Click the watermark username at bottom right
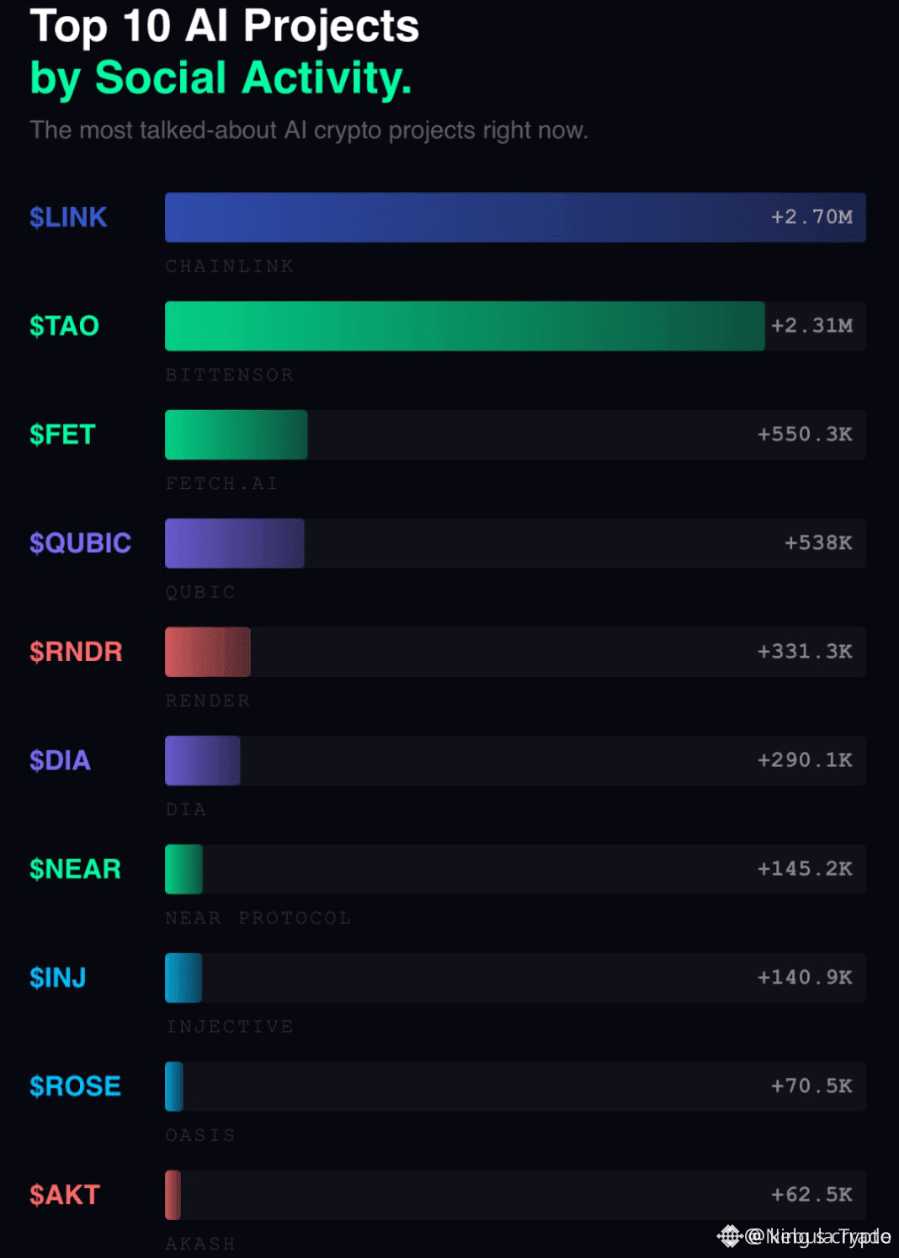 click(x=817, y=1236)
